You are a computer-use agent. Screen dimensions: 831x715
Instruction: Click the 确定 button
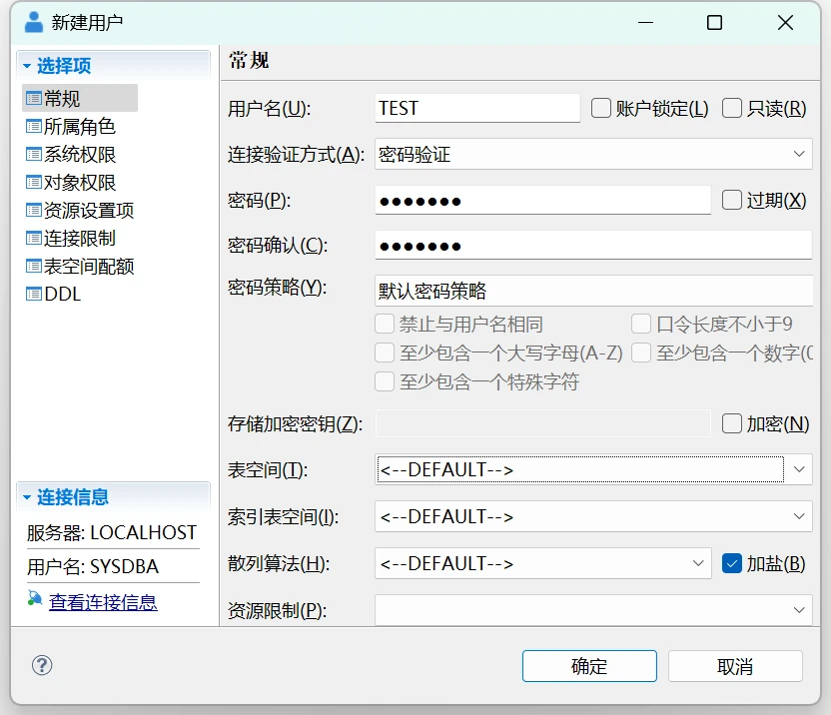point(589,666)
